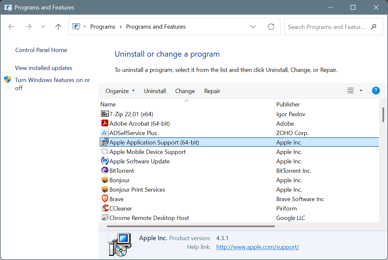Click the Google LLC publisher cell

291,218
